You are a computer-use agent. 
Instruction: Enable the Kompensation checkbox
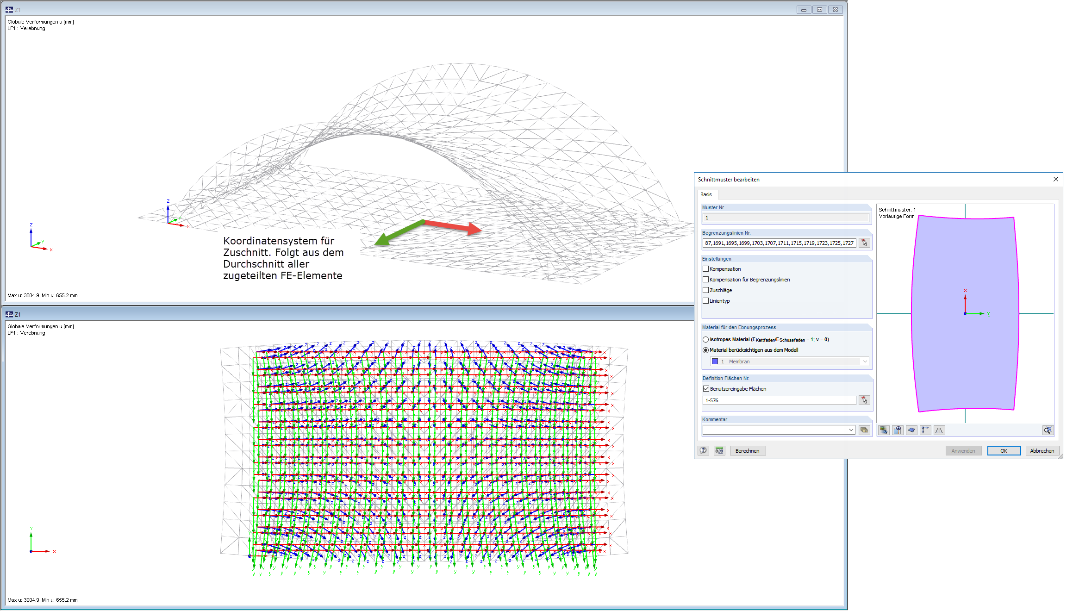[706, 268]
